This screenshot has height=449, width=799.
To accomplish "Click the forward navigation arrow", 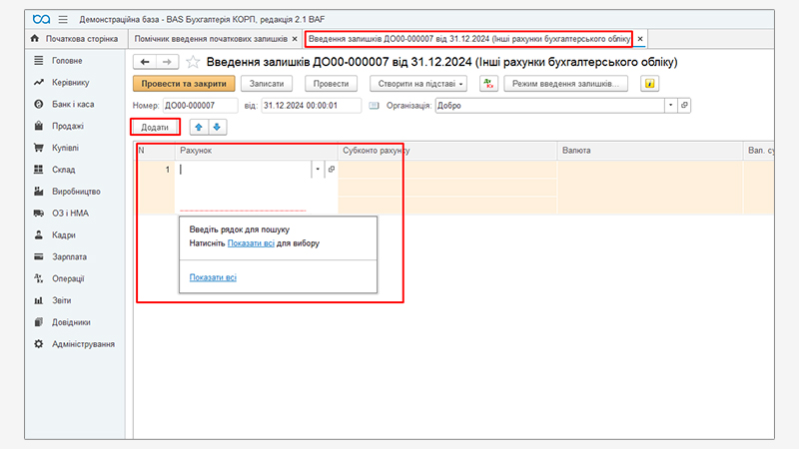I will [167, 62].
